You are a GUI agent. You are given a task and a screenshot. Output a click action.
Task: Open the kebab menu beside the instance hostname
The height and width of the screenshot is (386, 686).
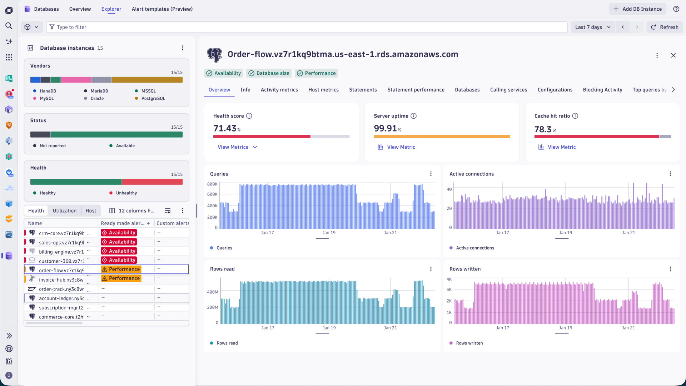(x=657, y=55)
